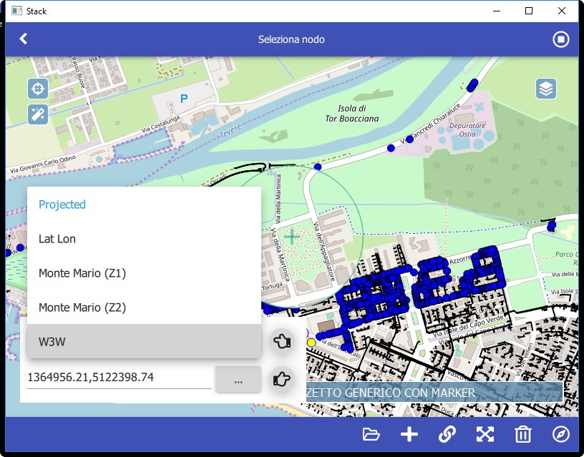
Task: Open the compass navigation icon
Action: coord(561,434)
